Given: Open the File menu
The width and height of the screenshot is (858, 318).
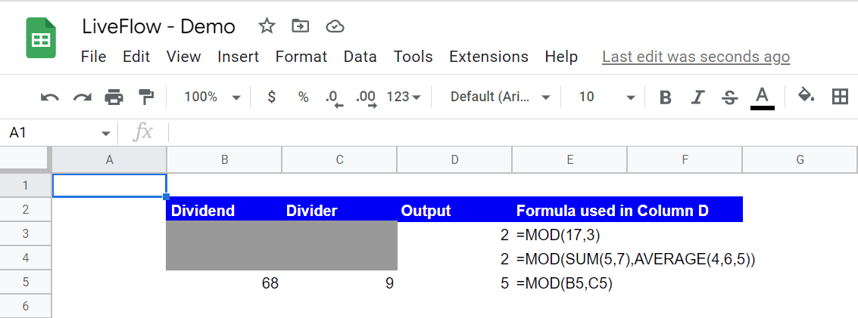Looking at the screenshot, I should coord(94,57).
